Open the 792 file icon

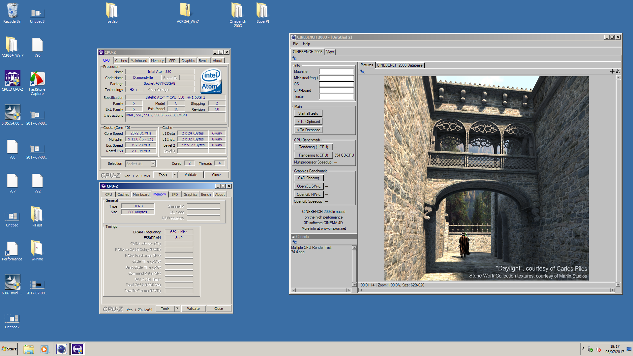click(37, 183)
